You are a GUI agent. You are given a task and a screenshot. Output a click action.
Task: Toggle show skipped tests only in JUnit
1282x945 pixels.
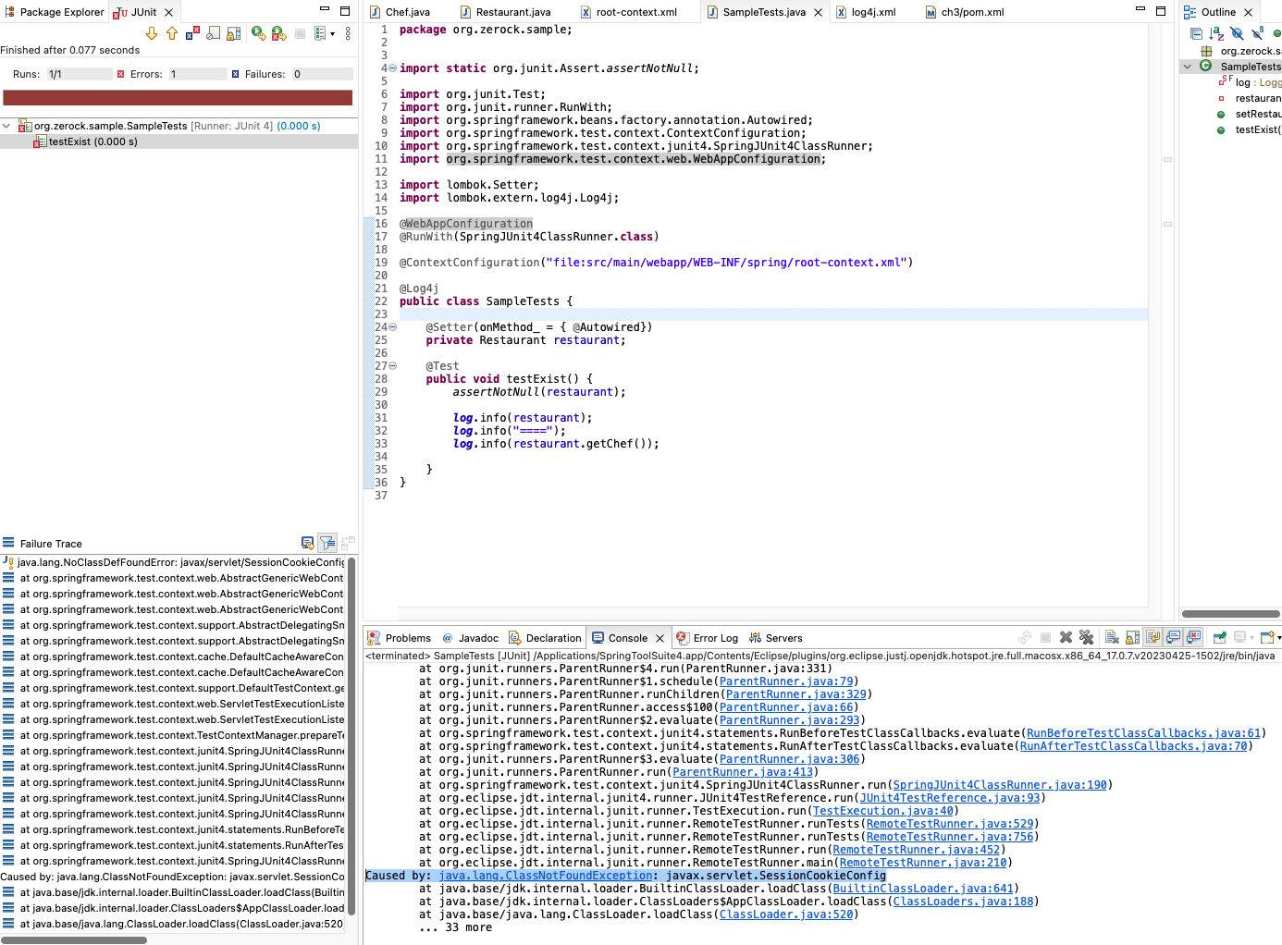pos(213,33)
